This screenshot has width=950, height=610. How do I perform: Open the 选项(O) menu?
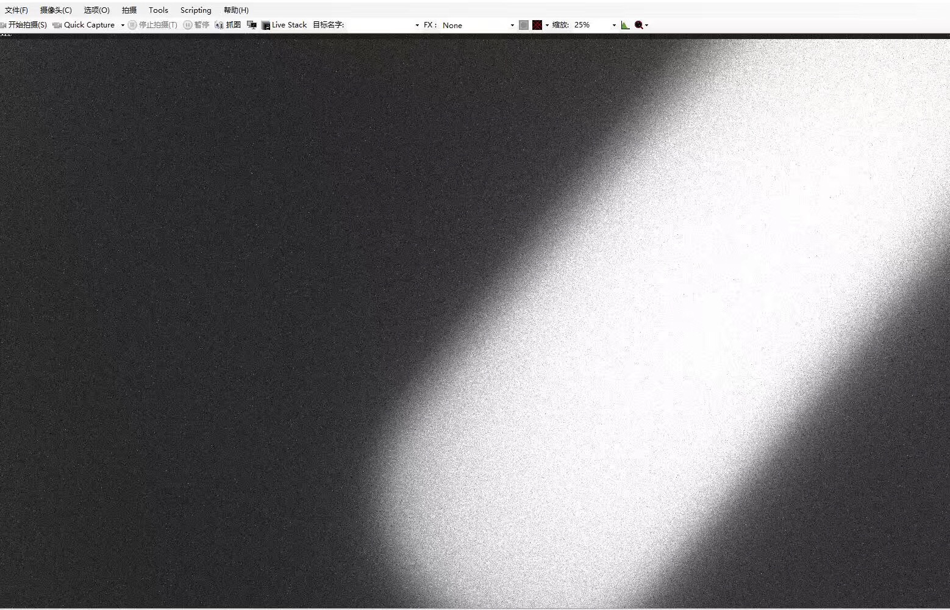pos(96,10)
